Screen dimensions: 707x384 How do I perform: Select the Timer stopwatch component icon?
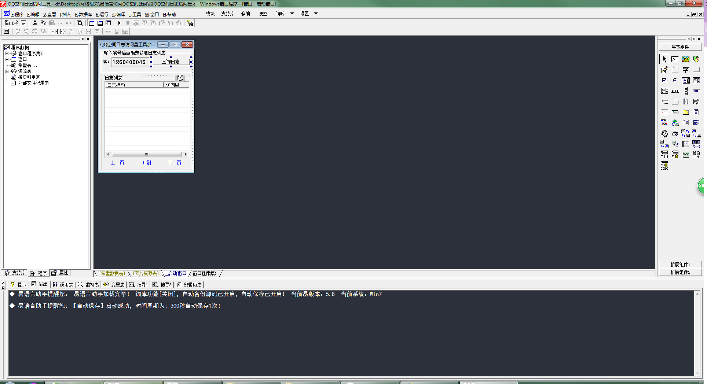tap(664, 133)
